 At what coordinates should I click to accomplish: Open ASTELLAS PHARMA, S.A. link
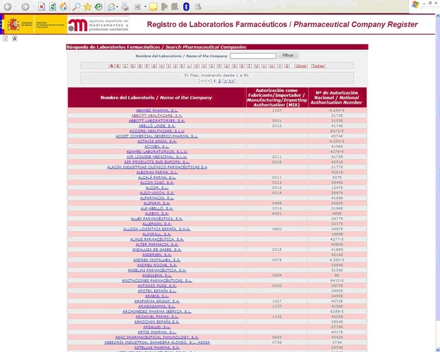157,347
